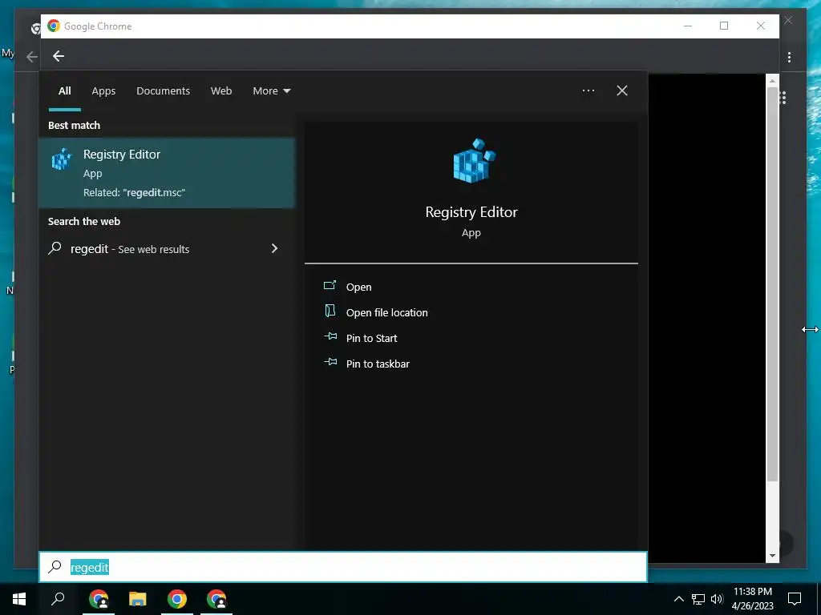Click the Best match heading text

coord(74,126)
